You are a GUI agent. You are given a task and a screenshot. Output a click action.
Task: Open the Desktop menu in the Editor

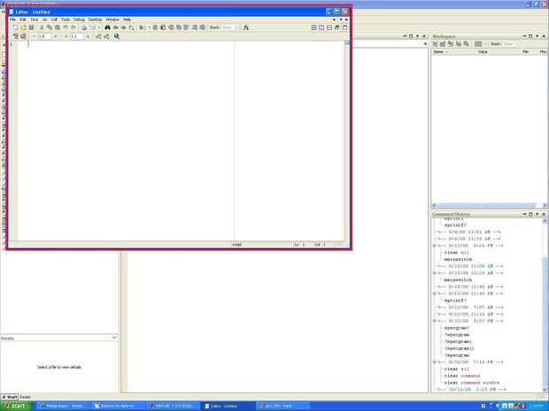tap(96, 19)
